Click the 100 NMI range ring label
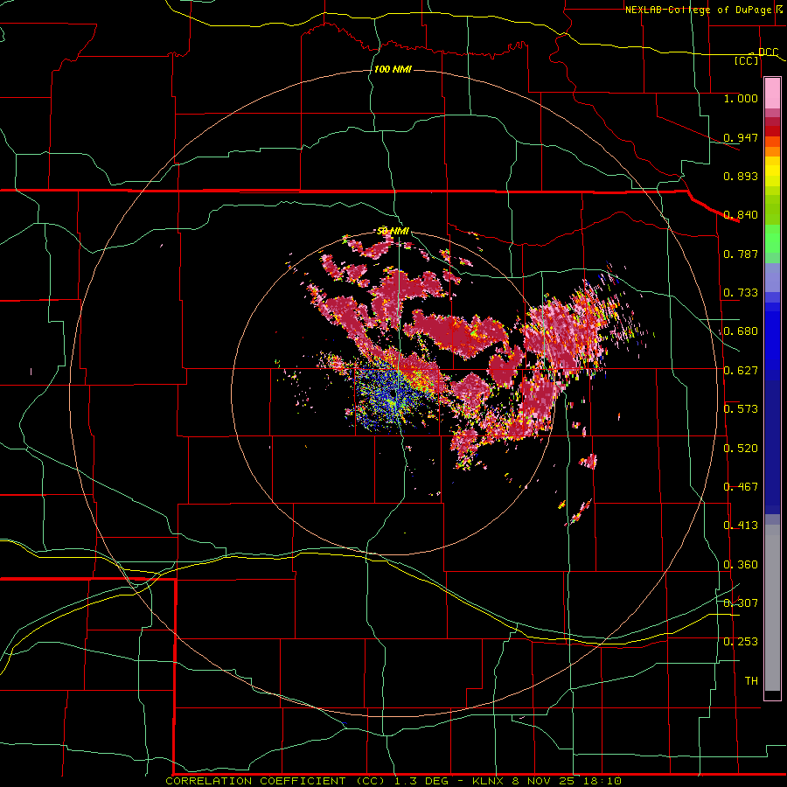This screenshot has width=787, height=787. (393, 69)
